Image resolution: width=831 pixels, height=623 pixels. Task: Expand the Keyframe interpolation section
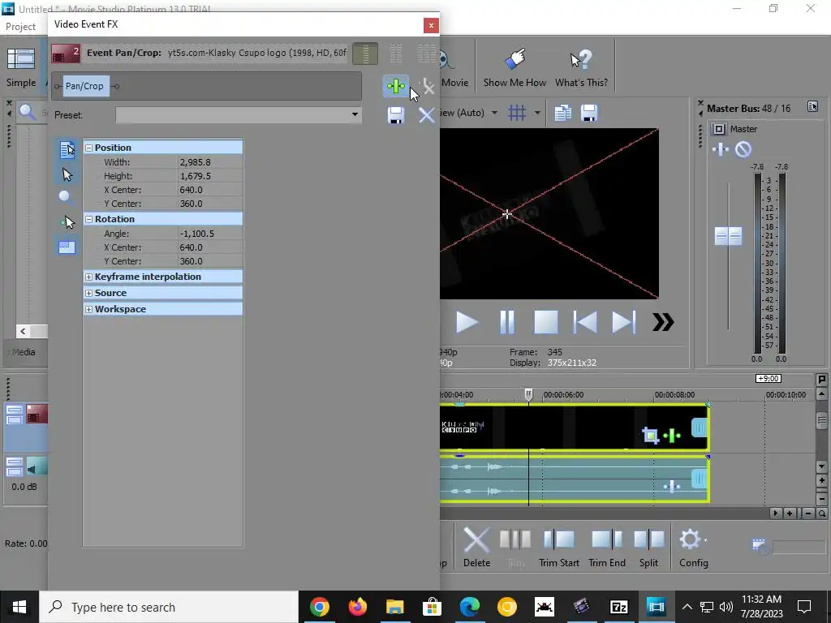(89, 277)
